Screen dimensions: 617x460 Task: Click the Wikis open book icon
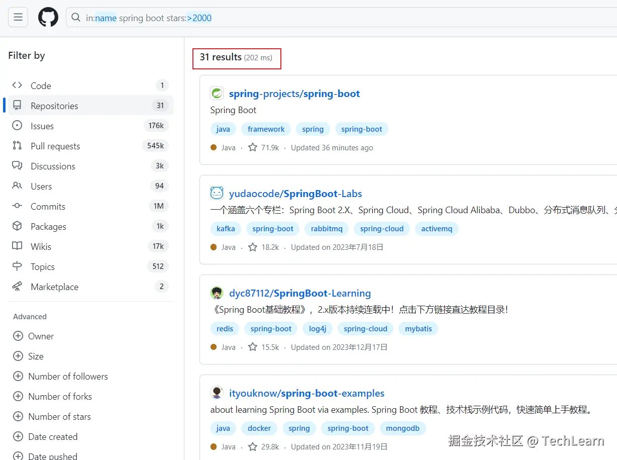(x=17, y=246)
